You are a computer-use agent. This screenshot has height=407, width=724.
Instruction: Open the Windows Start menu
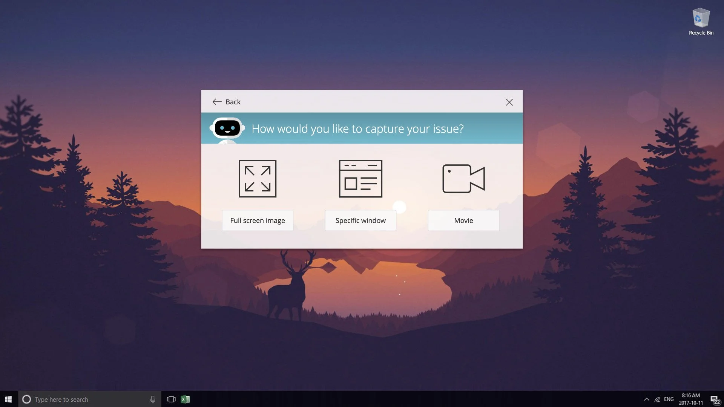click(9, 399)
